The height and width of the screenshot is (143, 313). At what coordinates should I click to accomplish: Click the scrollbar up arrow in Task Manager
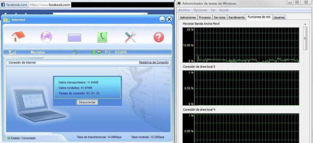[305, 24]
